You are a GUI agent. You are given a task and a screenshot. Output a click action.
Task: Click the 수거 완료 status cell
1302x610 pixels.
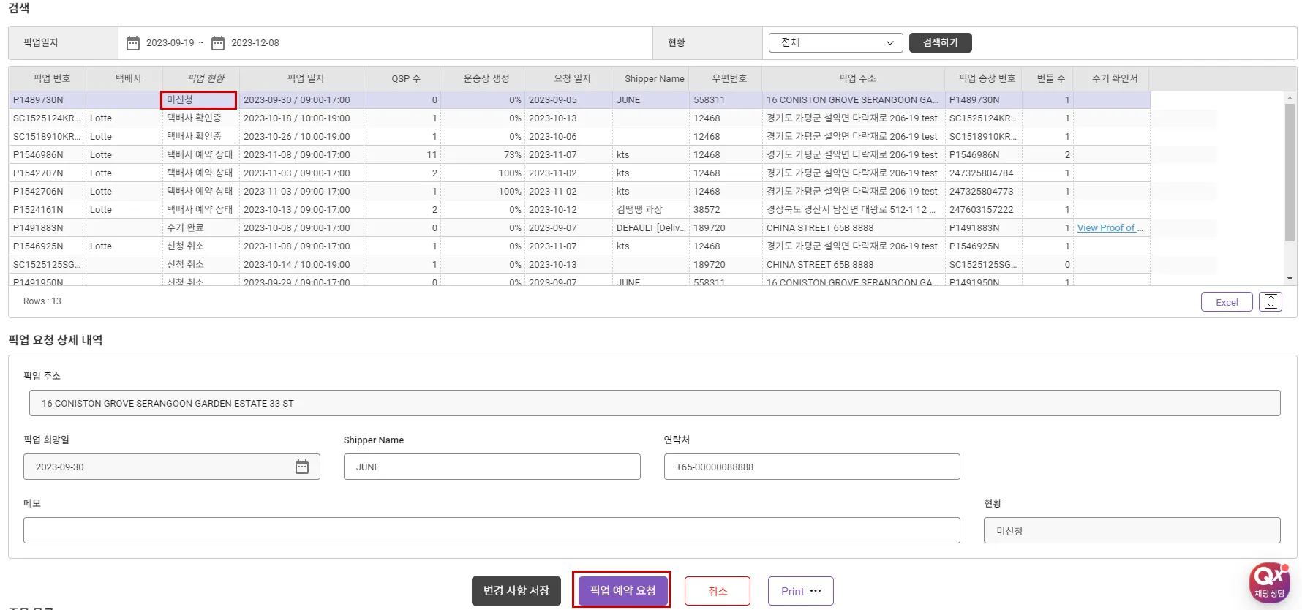click(x=201, y=228)
